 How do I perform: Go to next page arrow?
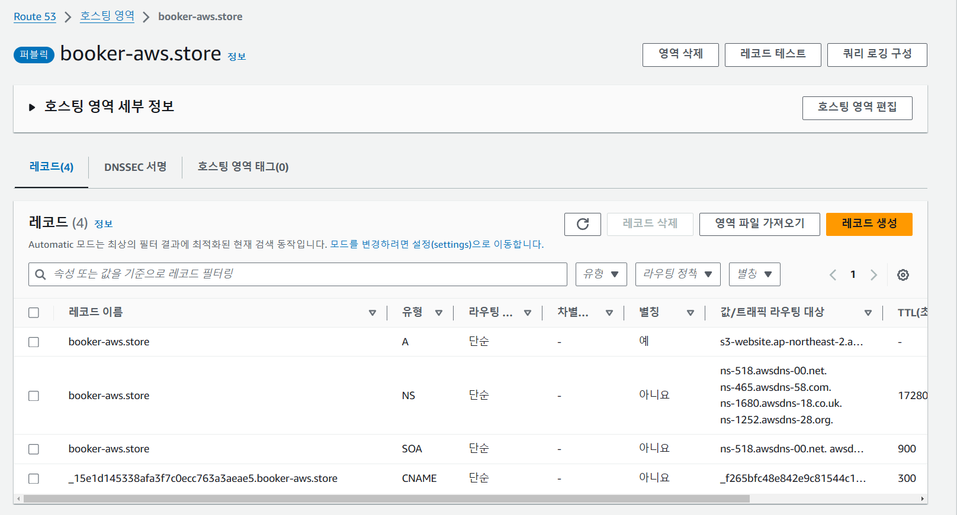click(873, 275)
